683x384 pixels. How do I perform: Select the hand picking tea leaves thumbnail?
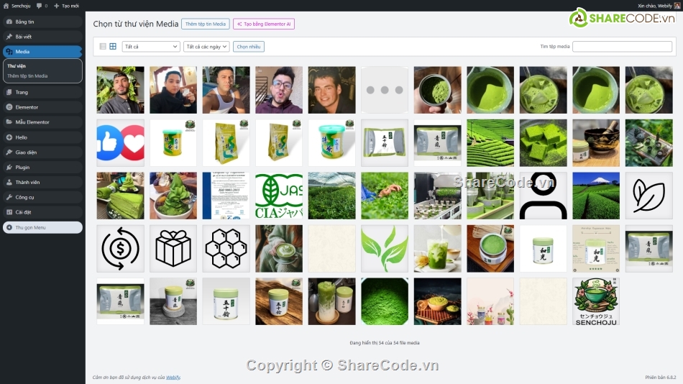pyautogui.click(x=385, y=196)
